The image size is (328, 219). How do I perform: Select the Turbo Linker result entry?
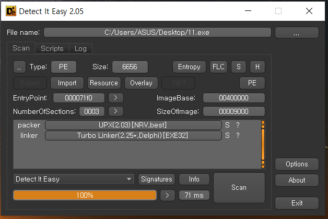[133, 135]
